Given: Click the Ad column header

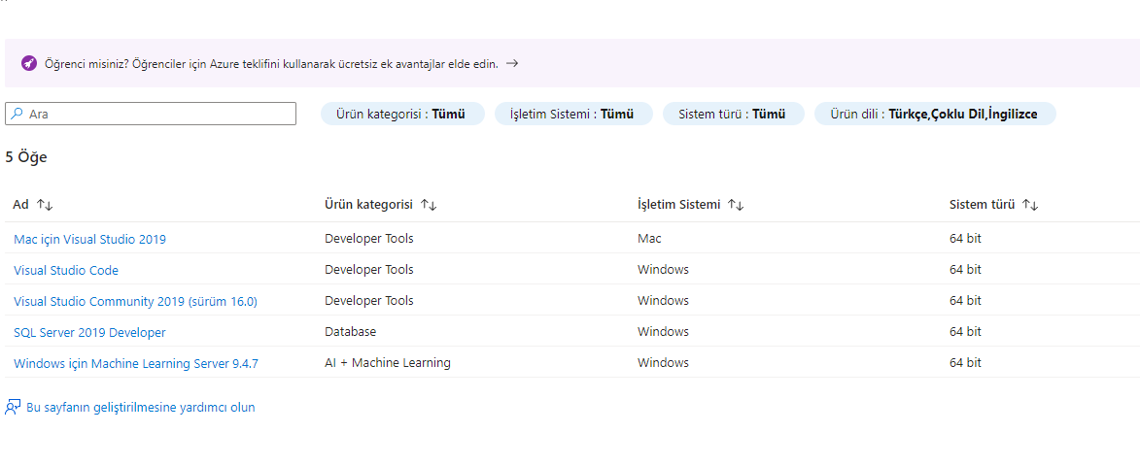Looking at the screenshot, I should (x=20, y=205).
